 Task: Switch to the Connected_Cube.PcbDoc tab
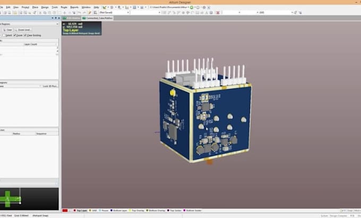pyautogui.click(x=97, y=18)
